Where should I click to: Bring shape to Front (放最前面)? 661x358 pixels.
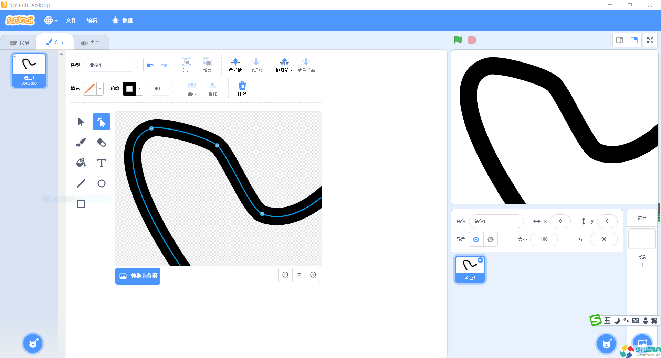pyautogui.click(x=284, y=65)
